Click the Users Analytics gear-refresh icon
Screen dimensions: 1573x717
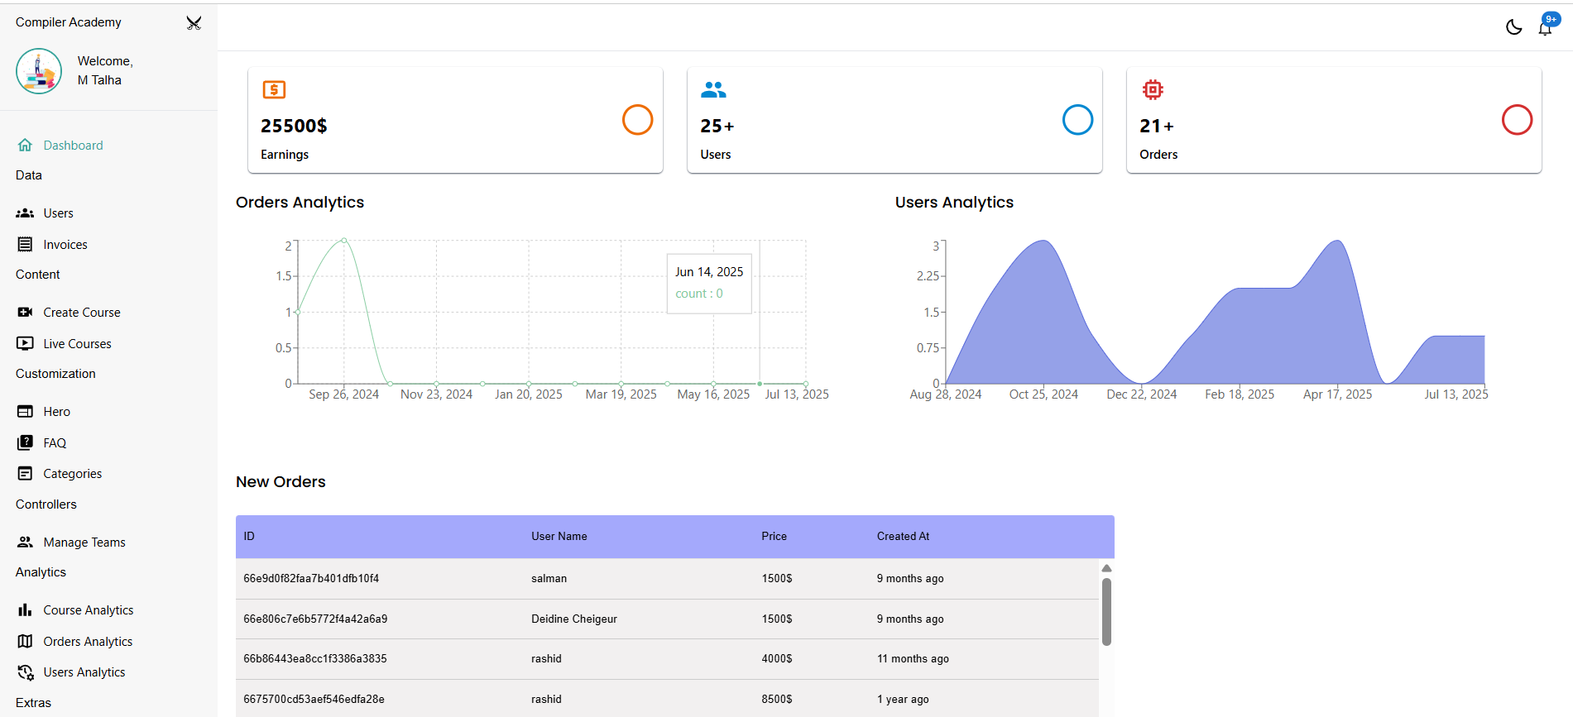pos(26,672)
